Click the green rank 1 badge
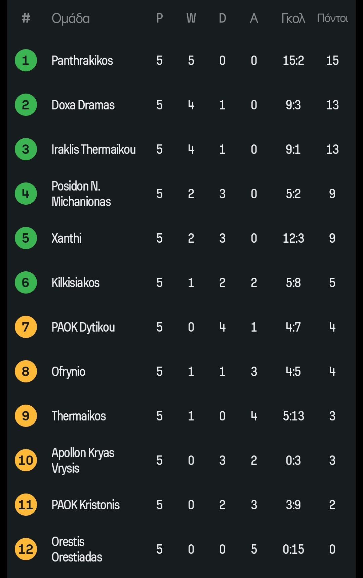Image resolution: width=363 pixels, height=578 pixels. 26,61
